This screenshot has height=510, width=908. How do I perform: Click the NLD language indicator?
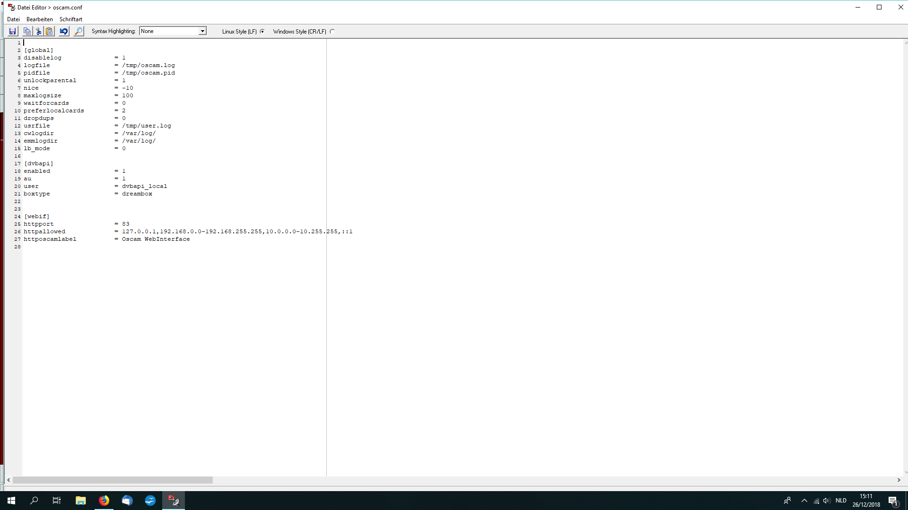(x=841, y=501)
